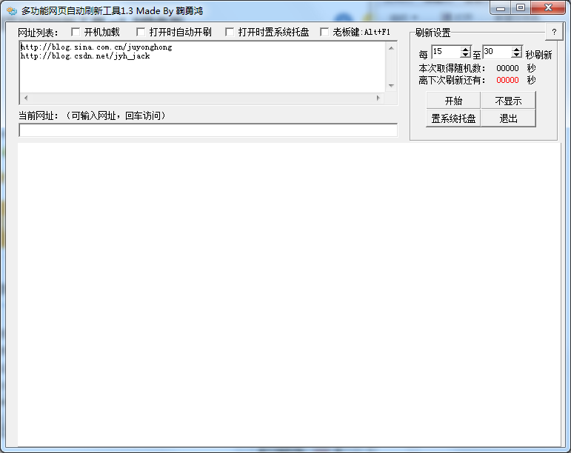Click the red 00000 countdown value
The height and width of the screenshot is (453, 571).
click(x=507, y=80)
